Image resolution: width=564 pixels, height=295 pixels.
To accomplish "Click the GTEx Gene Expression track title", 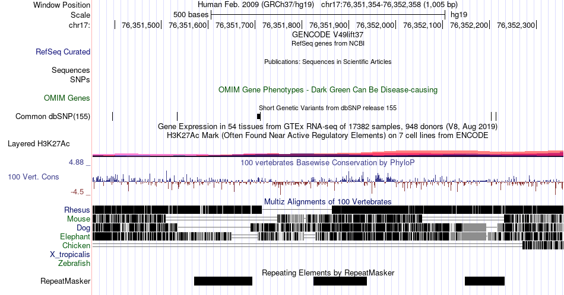I will 328,126.
